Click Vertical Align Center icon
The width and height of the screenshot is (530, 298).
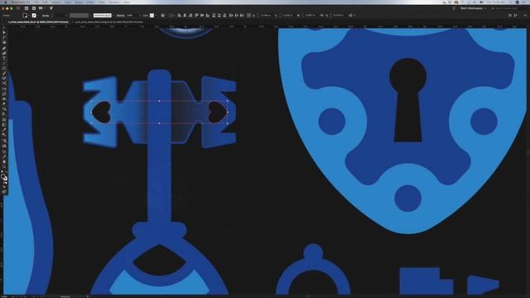pyautogui.click(x=202, y=15)
